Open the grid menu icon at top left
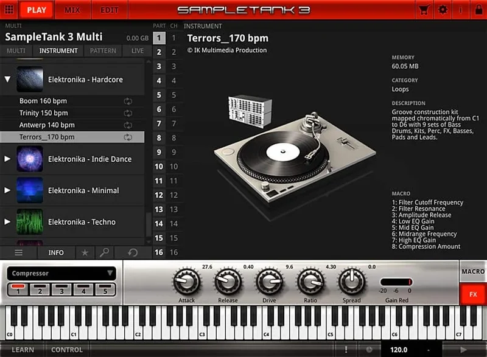 coord(9,9)
